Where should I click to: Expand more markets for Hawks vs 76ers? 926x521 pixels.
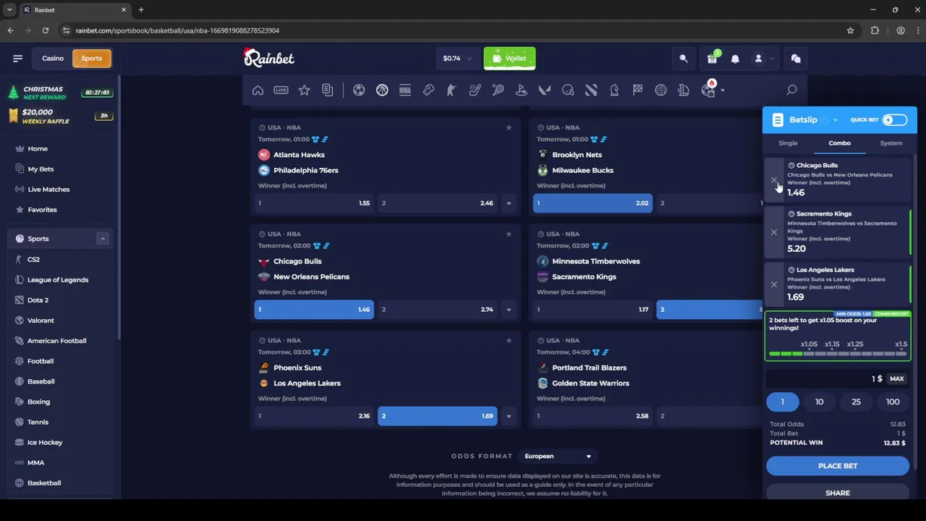509,203
